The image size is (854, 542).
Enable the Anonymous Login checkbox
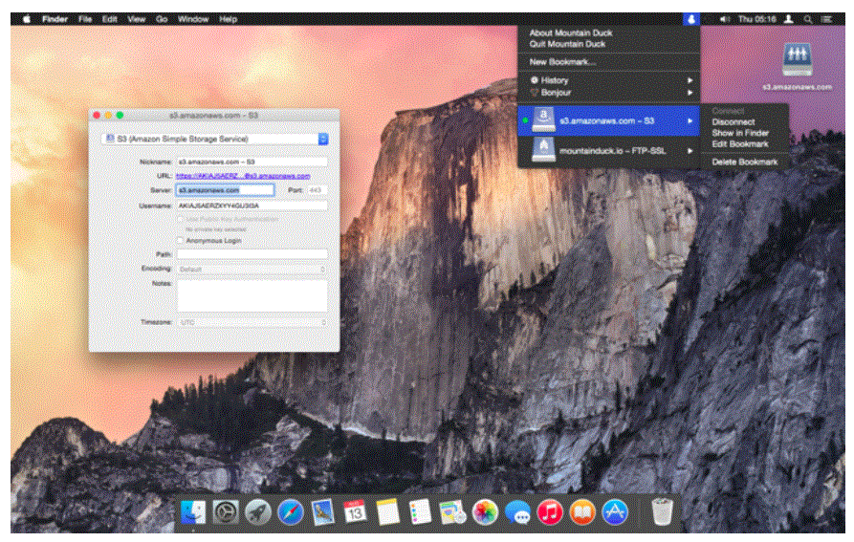pyautogui.click(x=181, y=240)
